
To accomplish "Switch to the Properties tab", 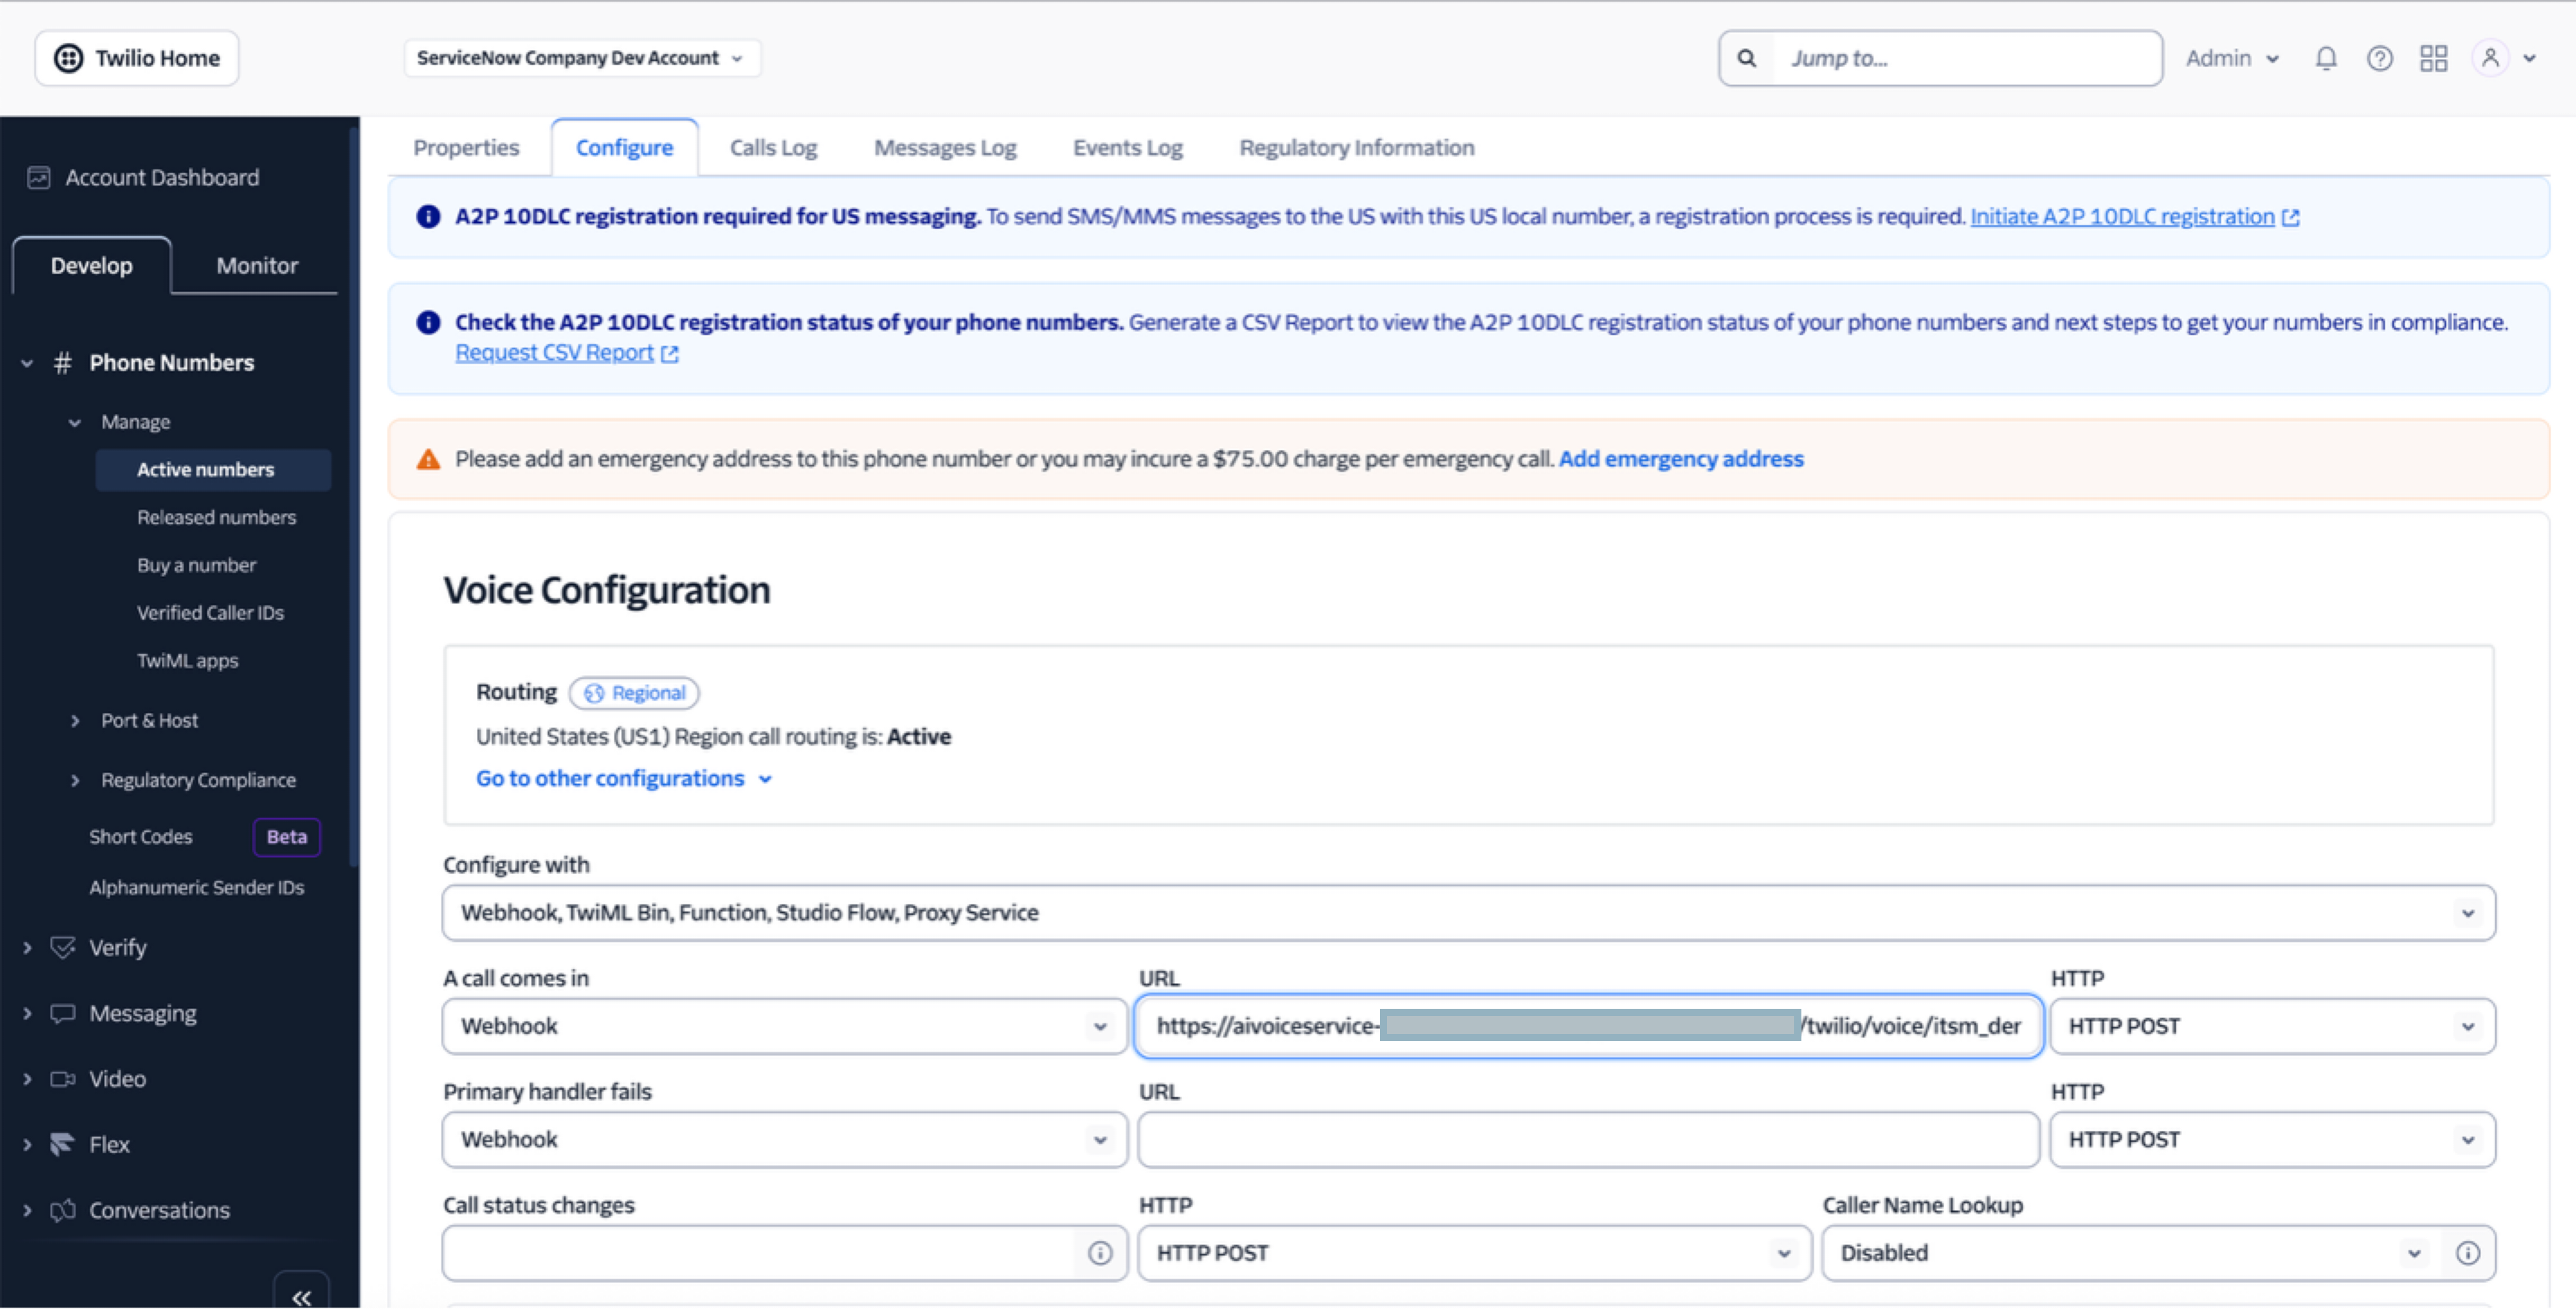I will (466, 148).
